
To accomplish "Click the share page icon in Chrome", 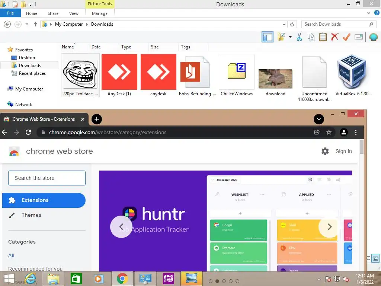I will pos(317,132).
